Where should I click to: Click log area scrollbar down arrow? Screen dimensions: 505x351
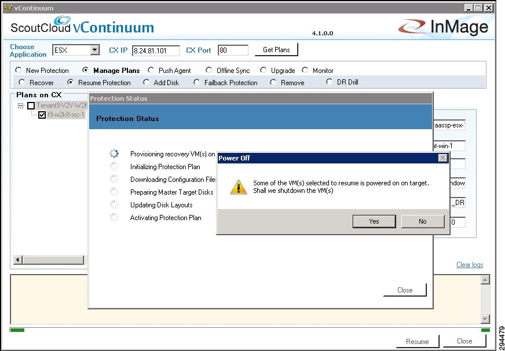(485, 319)
